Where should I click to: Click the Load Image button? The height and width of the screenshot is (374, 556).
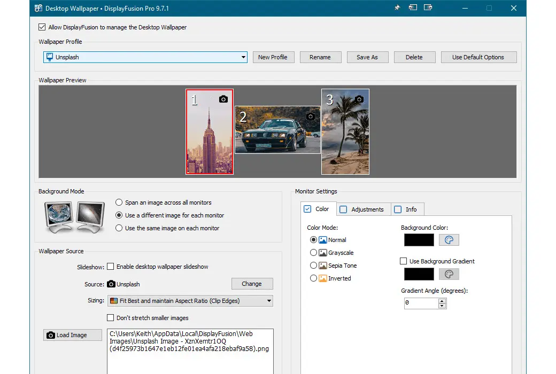tap(73, 335)
